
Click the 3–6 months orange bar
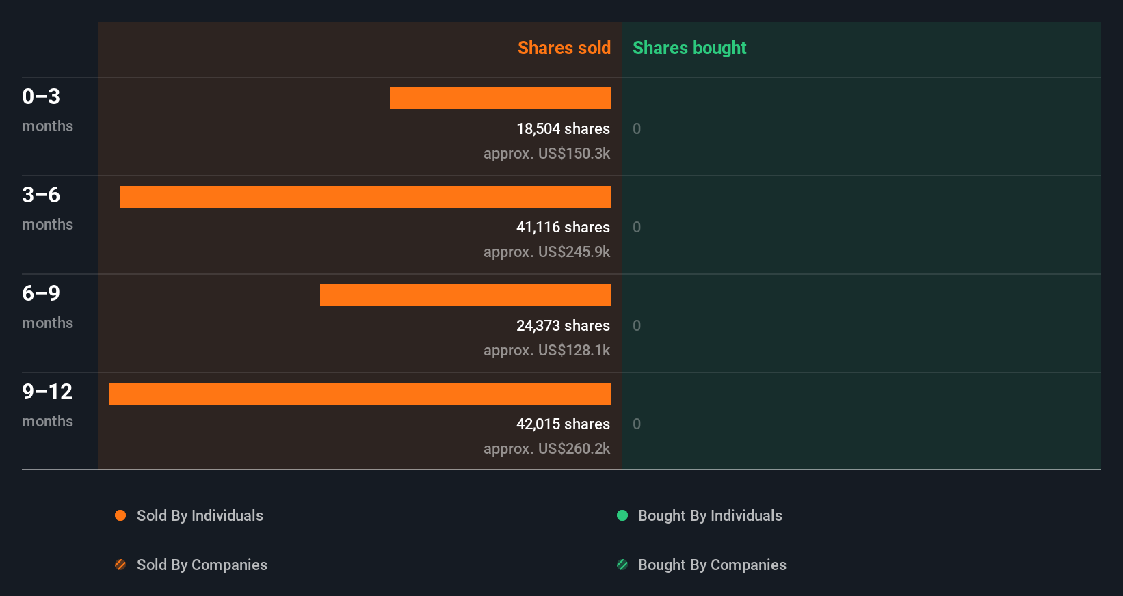click(x=365, y=197)
